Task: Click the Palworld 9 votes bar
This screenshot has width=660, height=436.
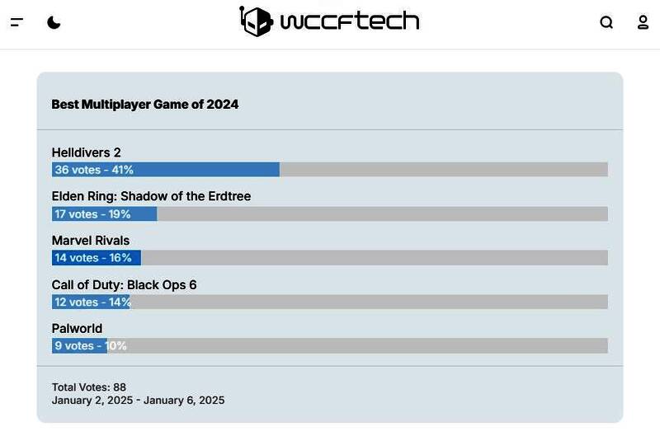Action: point(79,346)
